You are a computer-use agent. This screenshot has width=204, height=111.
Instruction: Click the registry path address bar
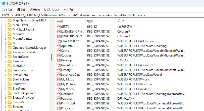pos(102,15)
